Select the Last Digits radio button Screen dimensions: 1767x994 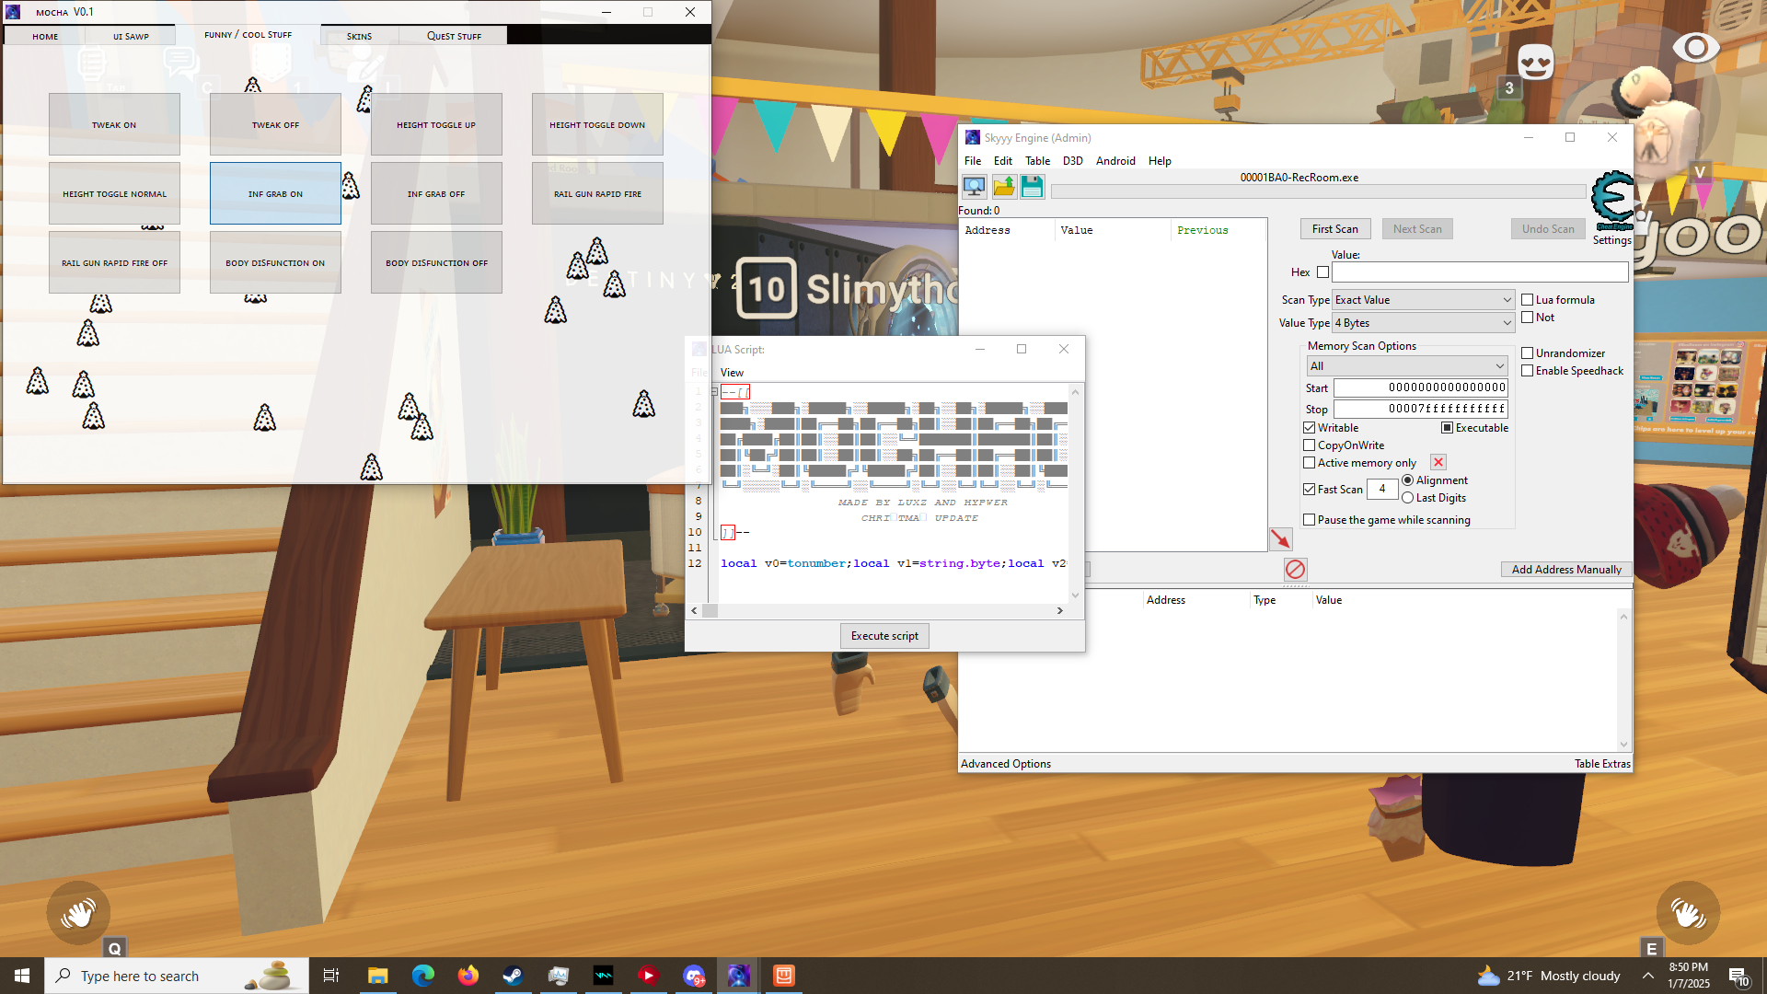pos(1407,498)
